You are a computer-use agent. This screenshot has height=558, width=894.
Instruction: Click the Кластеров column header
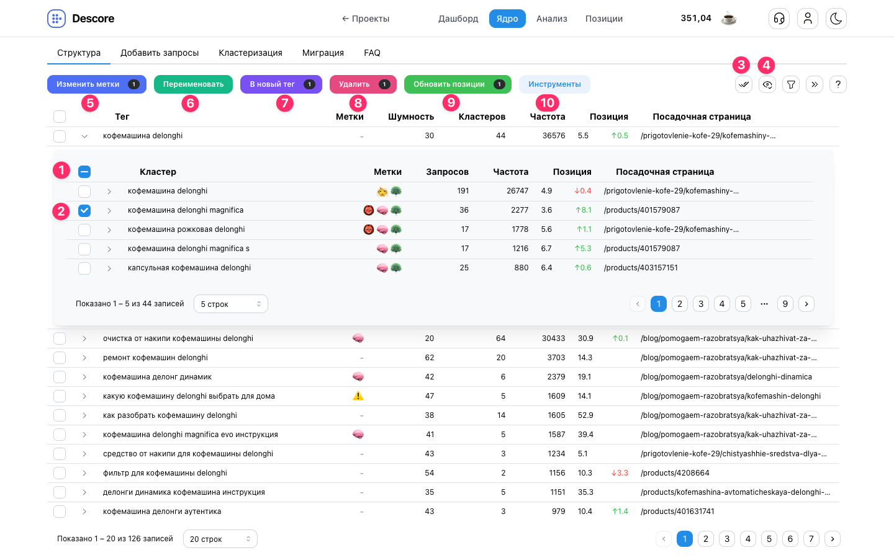(482, 117)
